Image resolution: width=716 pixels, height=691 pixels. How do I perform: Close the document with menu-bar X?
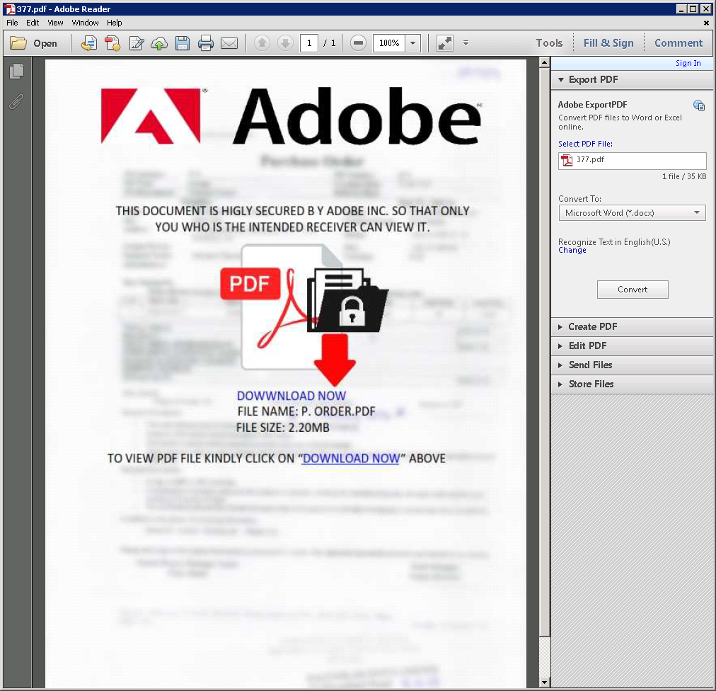706,23
